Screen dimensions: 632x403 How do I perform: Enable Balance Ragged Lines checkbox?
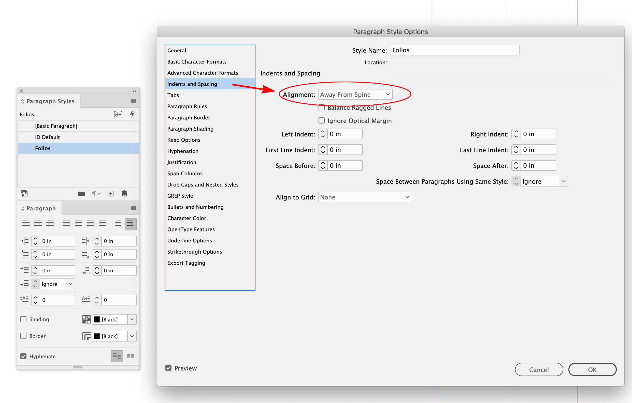(322, 107)
